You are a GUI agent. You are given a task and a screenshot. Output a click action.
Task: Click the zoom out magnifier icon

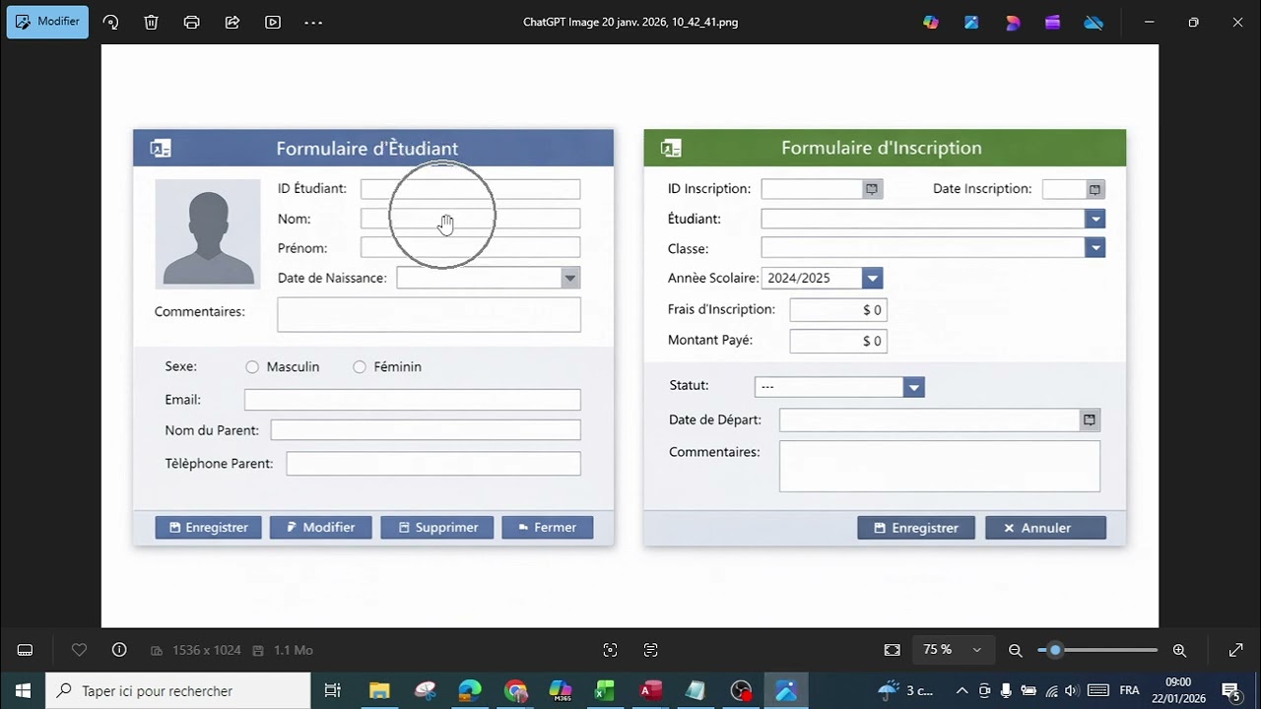[1016, 650]
